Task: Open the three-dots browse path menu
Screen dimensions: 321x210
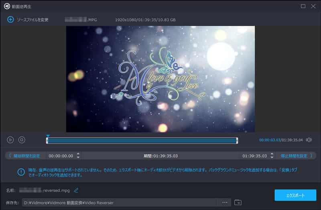Action: pyautogui.click(x=225, y=202)
